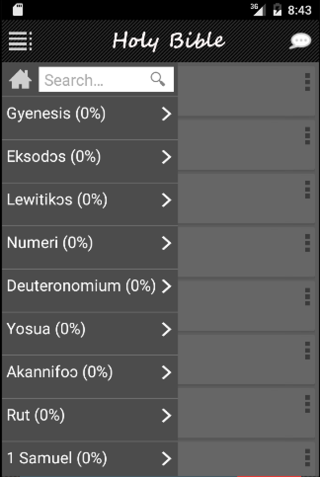Expand the Lewitikɔs chevron arrow
320x477 pixels.
[166, 200]
